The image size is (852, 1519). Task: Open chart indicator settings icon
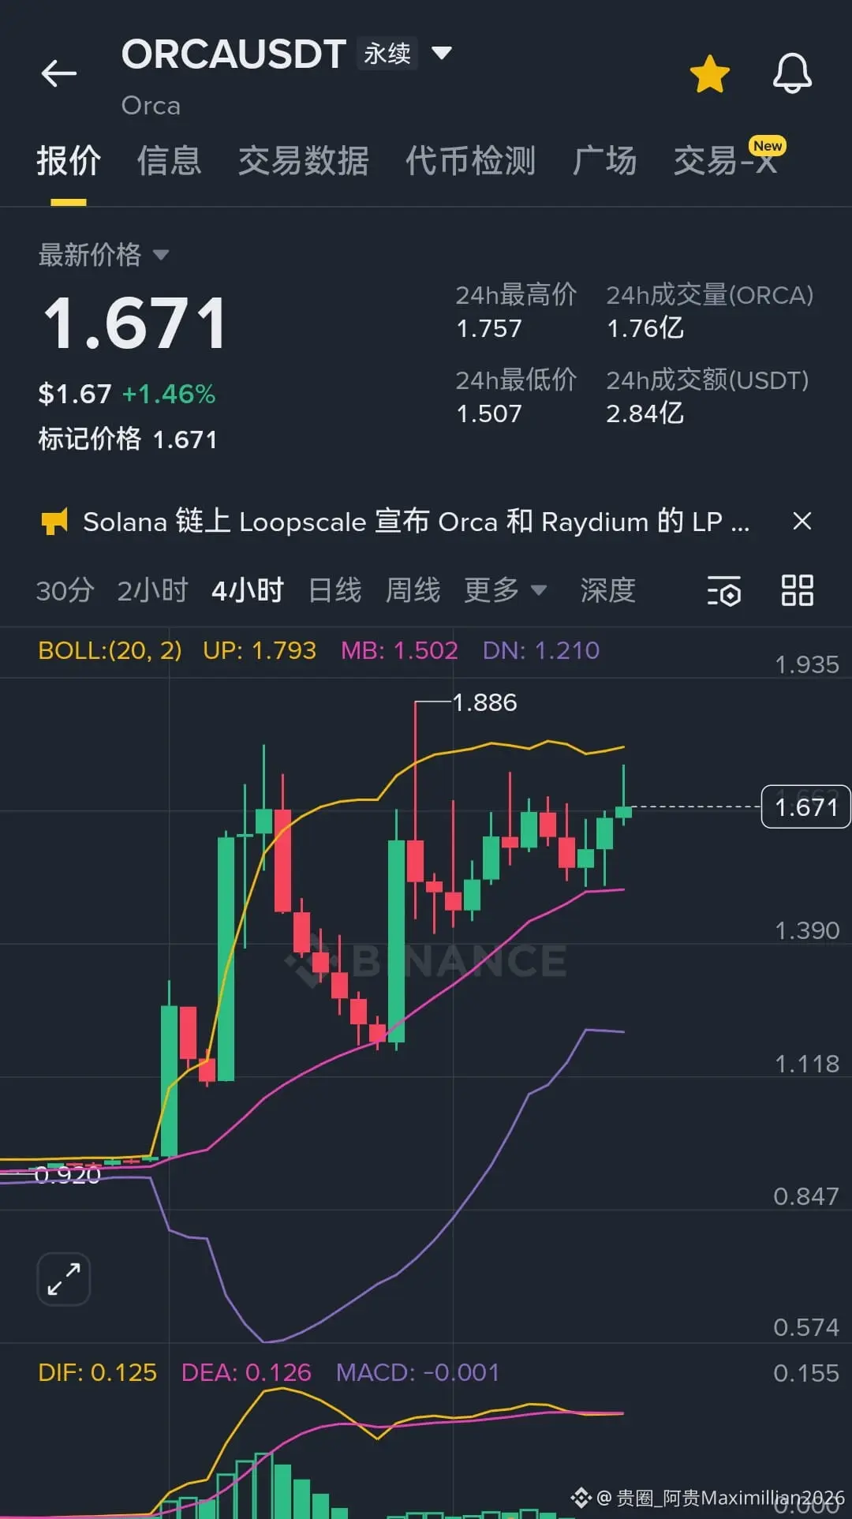tap(723, 590)
